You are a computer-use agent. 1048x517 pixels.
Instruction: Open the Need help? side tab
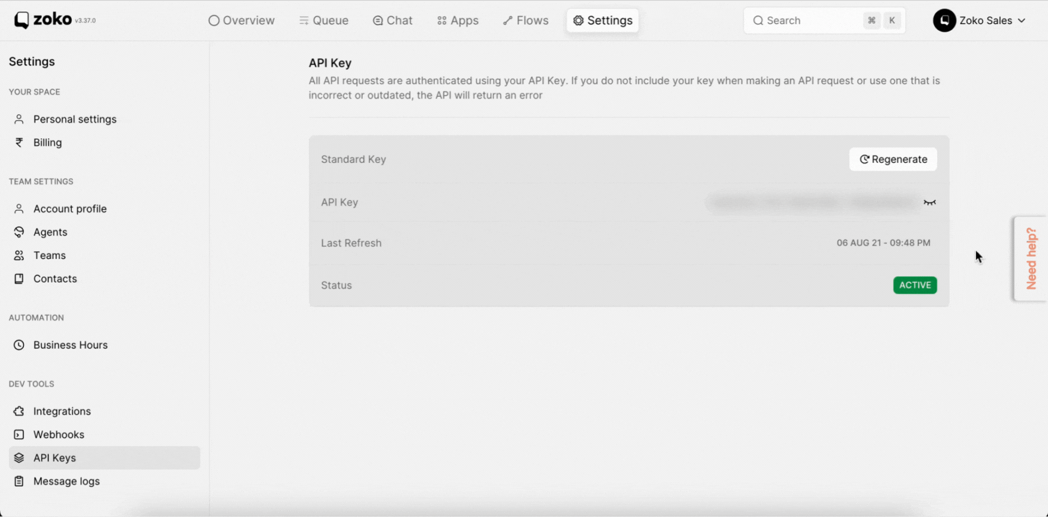(x=1031, y=258)
